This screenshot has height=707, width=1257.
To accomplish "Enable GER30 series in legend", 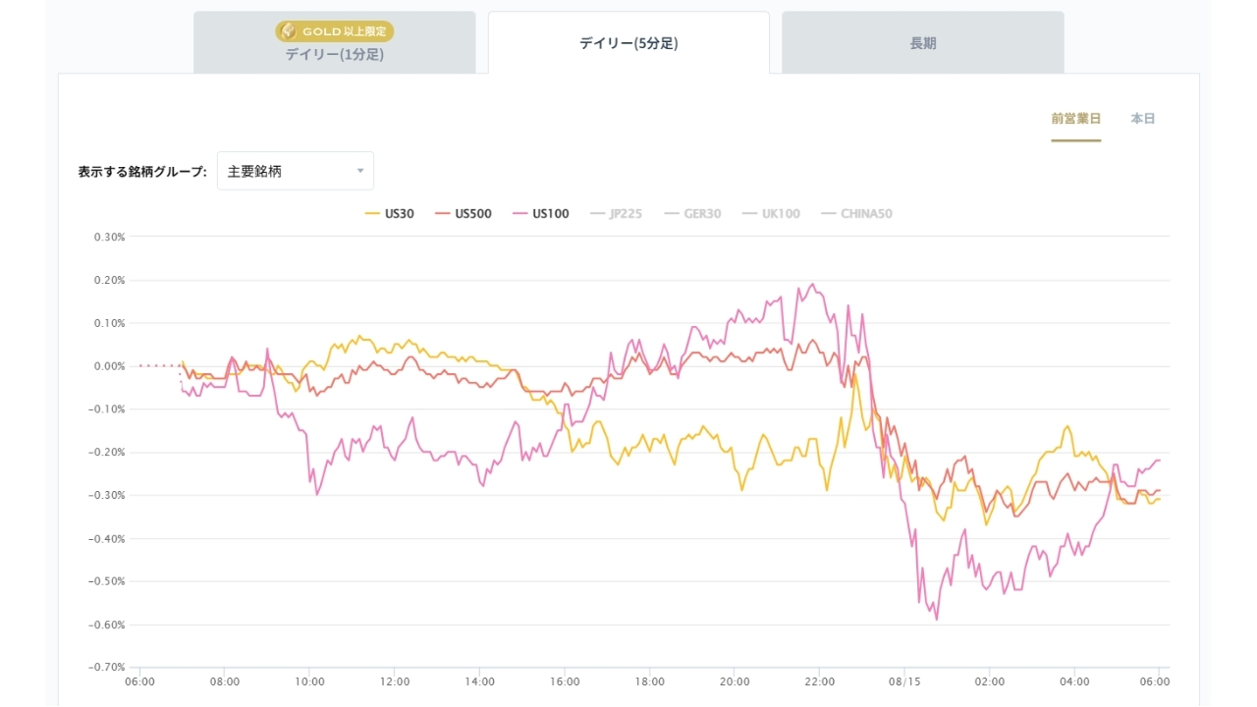I will click(x=692, y=213).
